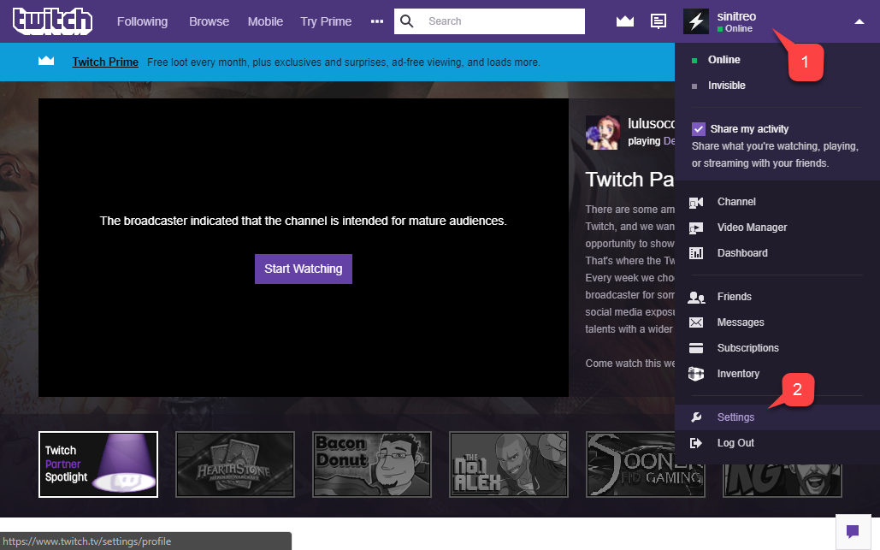Click the mature audiences notice text

click(x=303, y=221)
